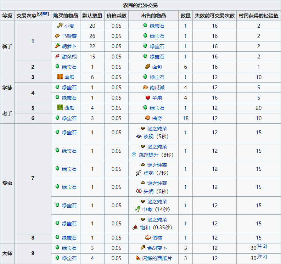The image size is (281, 264).
Task: Click the cookie icon beside 曲奇
Action: coord(148,118)
